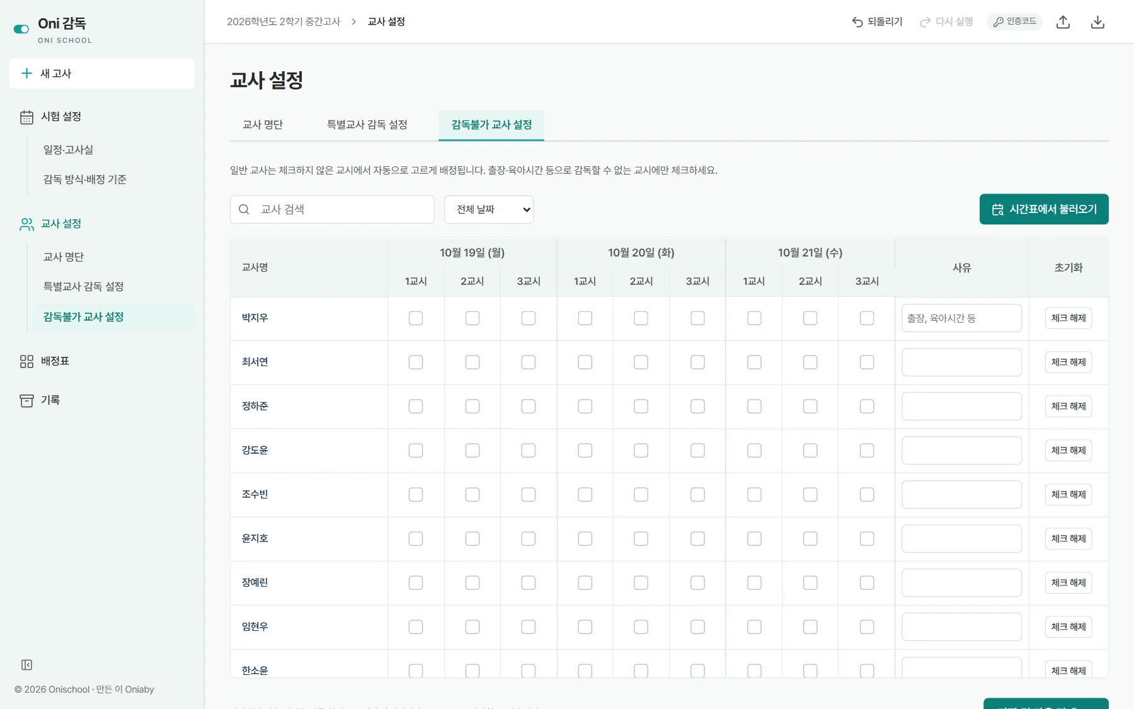Click the 초기화 column header
The height and width of the screenshot is (709, 1134).
pyautogui.click(x=1068, y=268)
